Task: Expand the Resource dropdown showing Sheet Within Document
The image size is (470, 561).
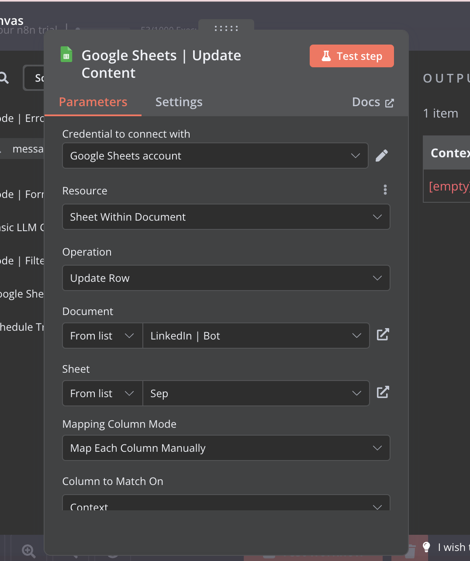Action: point(226,217)
